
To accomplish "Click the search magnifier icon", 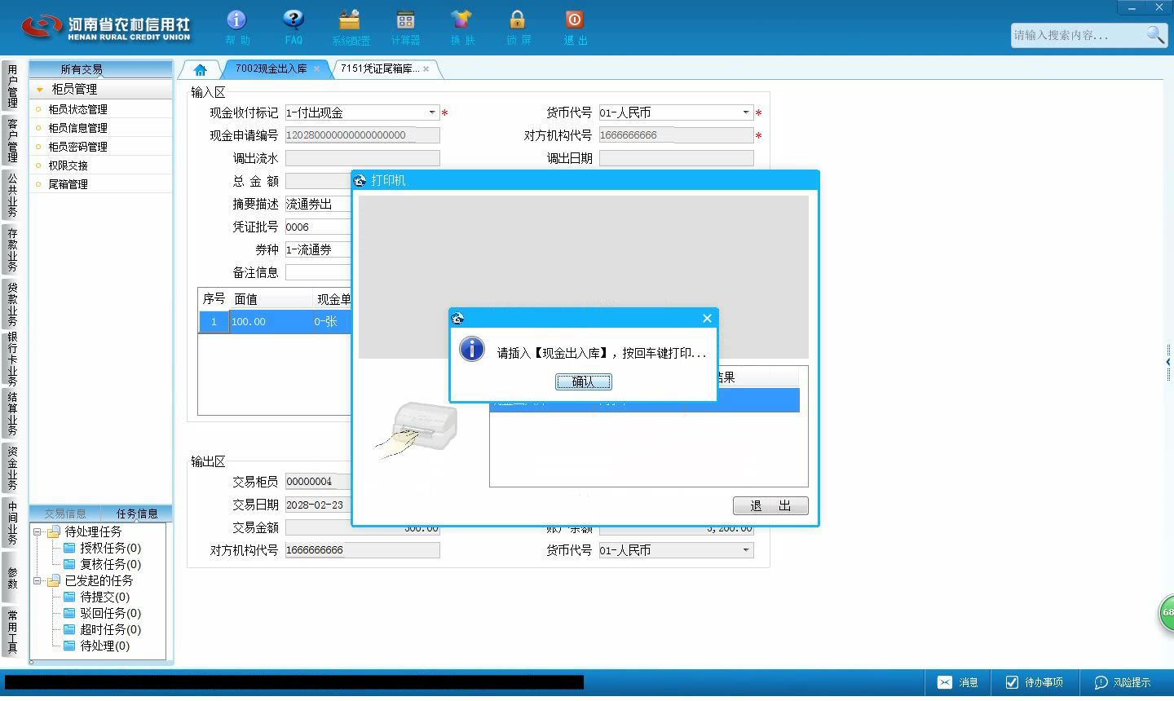I will [1155, 34].
